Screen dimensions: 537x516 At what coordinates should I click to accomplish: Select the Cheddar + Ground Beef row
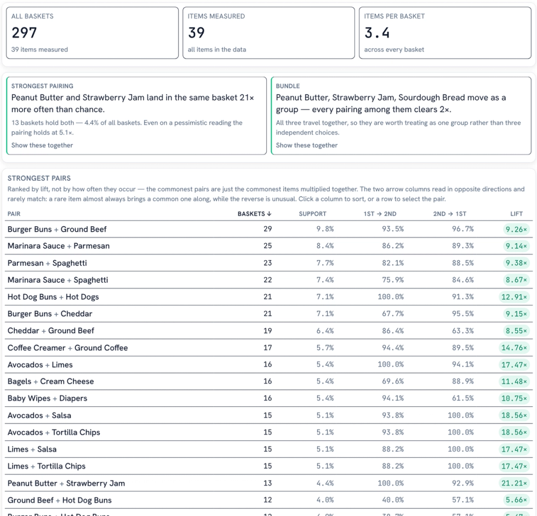[x=268, y=331]
